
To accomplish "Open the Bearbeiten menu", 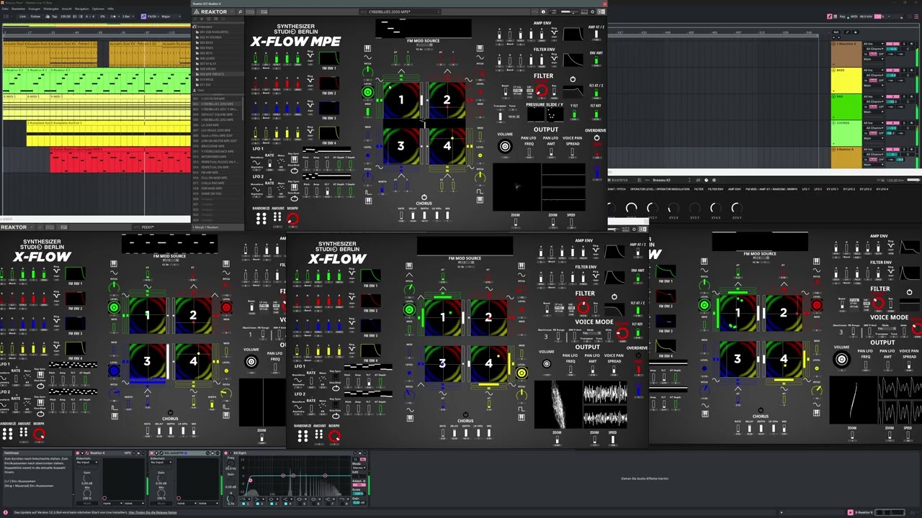I will tap(18, 9).
